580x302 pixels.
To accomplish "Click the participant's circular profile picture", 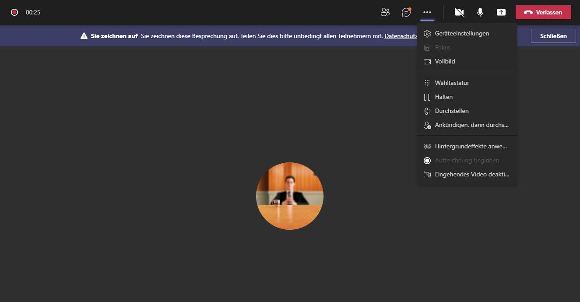I will 290,196.
